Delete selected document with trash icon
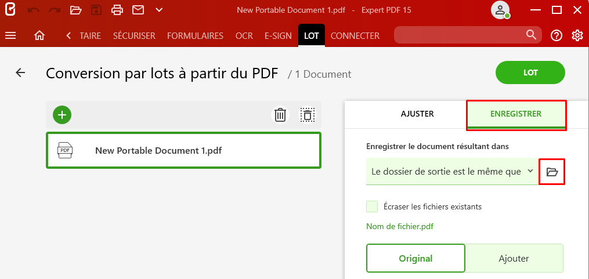Image resolution: width=589 pixels, height=279 pixels. (280, 114)
